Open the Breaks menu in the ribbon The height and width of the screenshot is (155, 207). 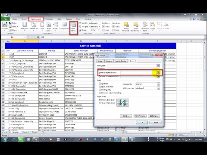[x=56, y=26]
